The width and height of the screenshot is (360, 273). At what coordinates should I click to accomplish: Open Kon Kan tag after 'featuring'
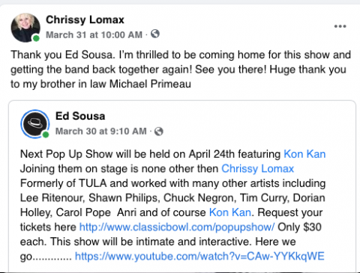click(304, 154)
